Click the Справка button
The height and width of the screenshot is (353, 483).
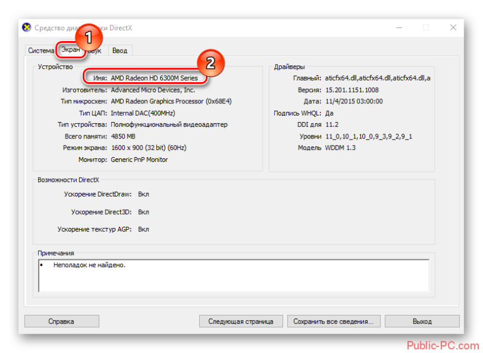[62, 321]
